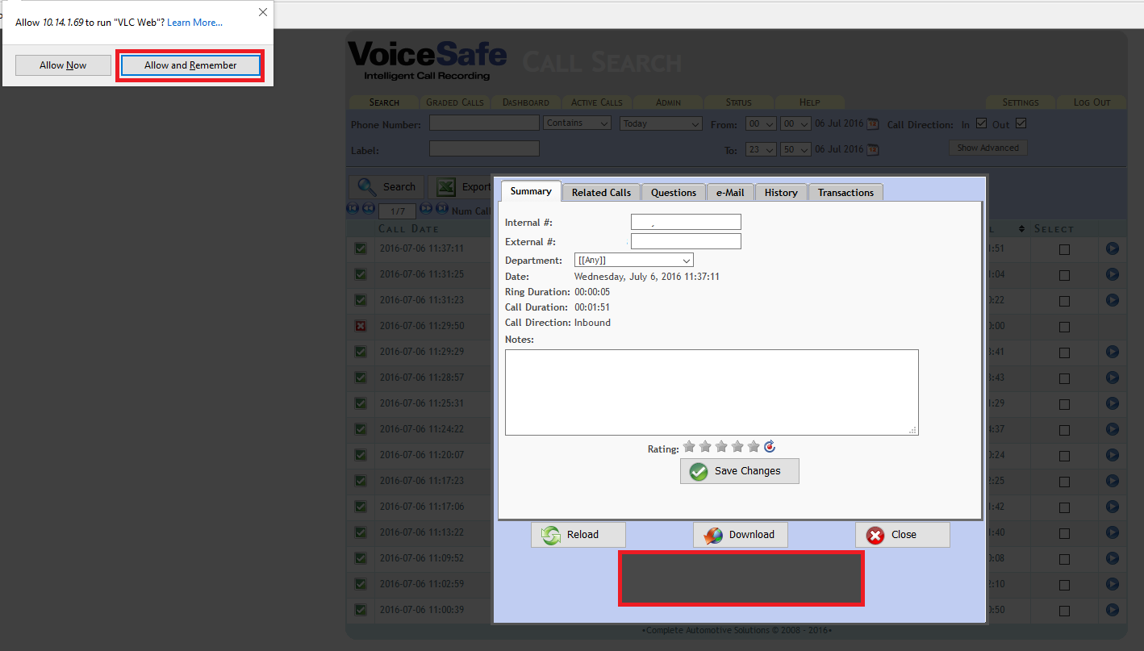Image resolution: width=1144 pixels, height=651 pixels.
Task: Click the Phone Number search field
Action: click(484, 123)
